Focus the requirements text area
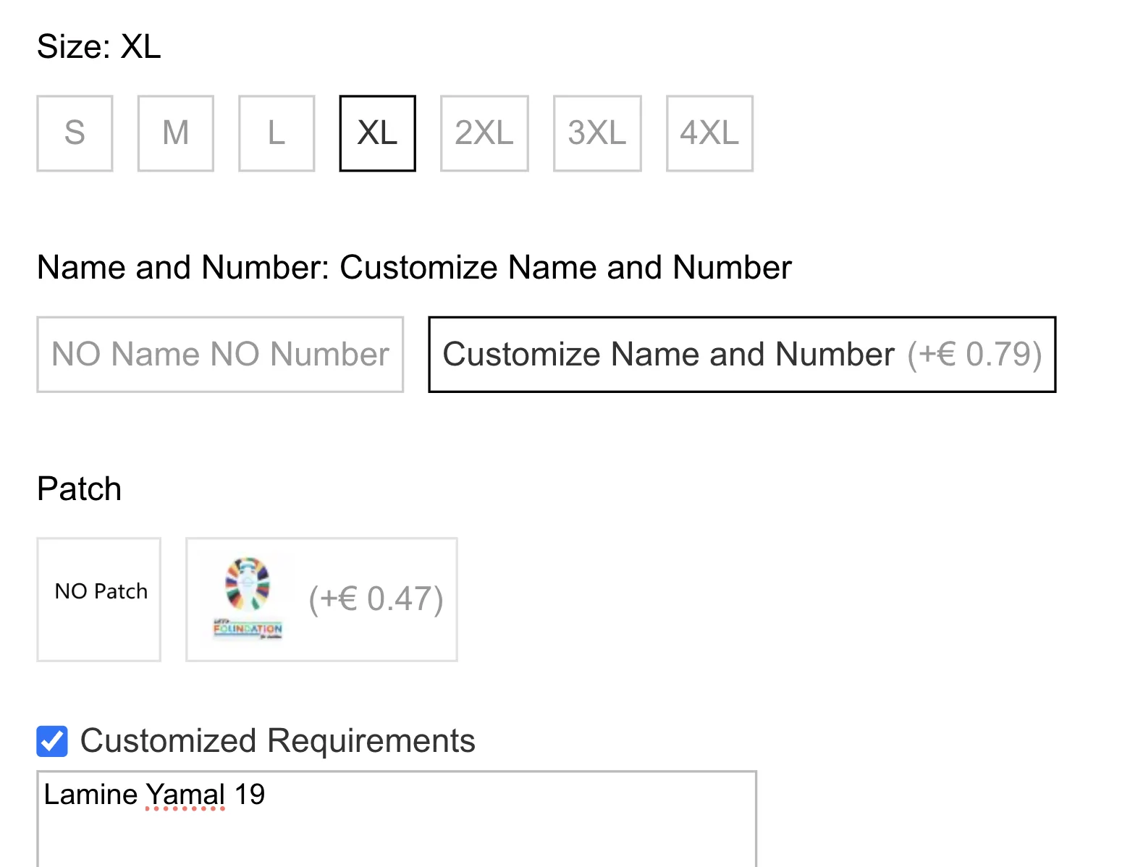Screen dimensions: 1122x867 397,819
